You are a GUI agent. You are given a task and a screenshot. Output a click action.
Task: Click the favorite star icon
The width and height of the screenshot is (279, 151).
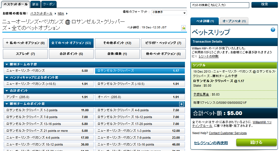pos(184,28)
